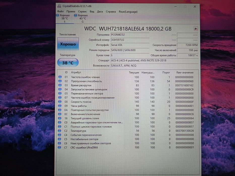235x176 pixels.
Task: Click the Хорошо health status button
Action: coord(68,44)
